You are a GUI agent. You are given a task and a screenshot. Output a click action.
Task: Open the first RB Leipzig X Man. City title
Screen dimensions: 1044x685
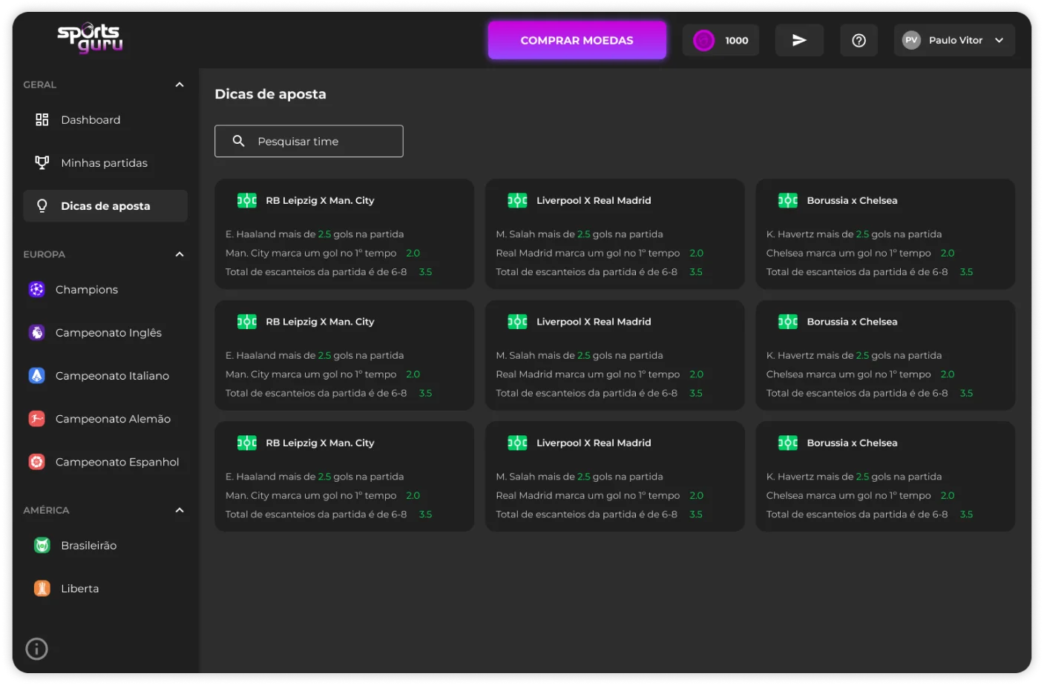(x=320, y=200)
